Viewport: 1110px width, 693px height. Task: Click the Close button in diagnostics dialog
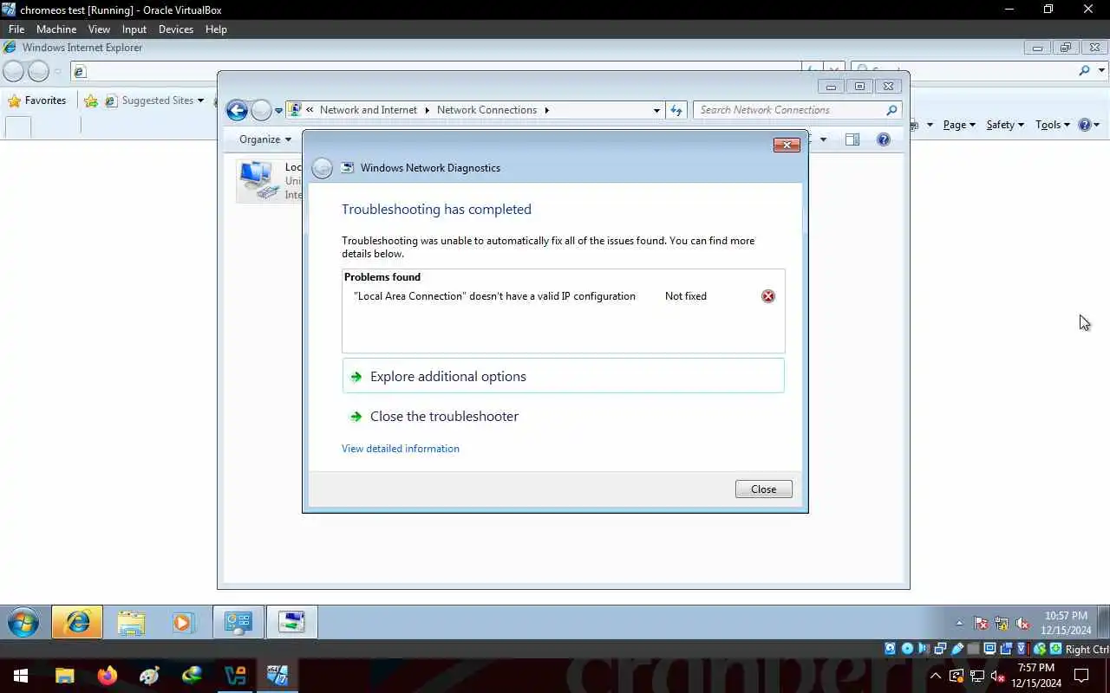point(763,489)
